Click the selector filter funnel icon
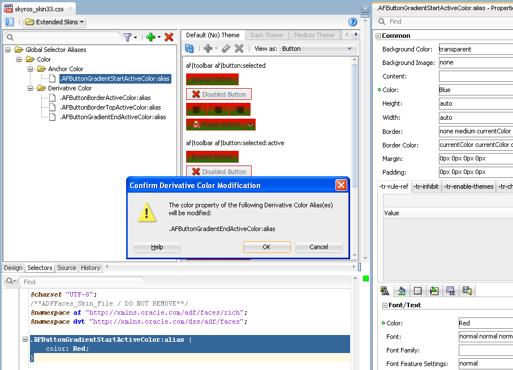This screenshot has height=370, width=513. click(127, 37)
